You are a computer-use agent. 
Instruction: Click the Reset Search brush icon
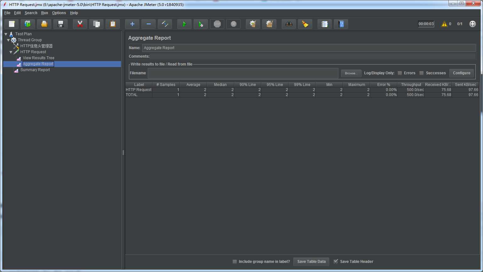(x=305, y=24)
